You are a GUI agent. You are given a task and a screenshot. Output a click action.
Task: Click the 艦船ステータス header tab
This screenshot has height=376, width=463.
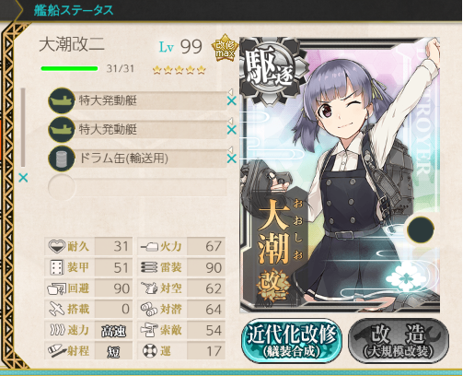[74, 10]
